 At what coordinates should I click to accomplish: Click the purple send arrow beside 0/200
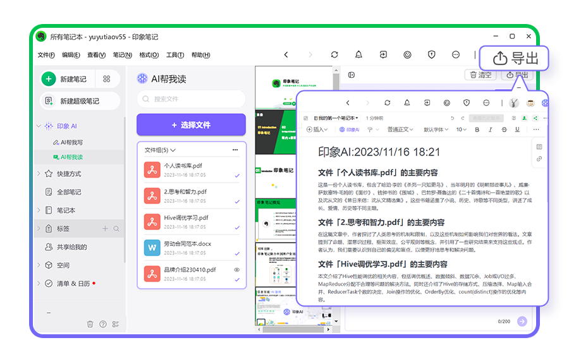tap(522, 321)
